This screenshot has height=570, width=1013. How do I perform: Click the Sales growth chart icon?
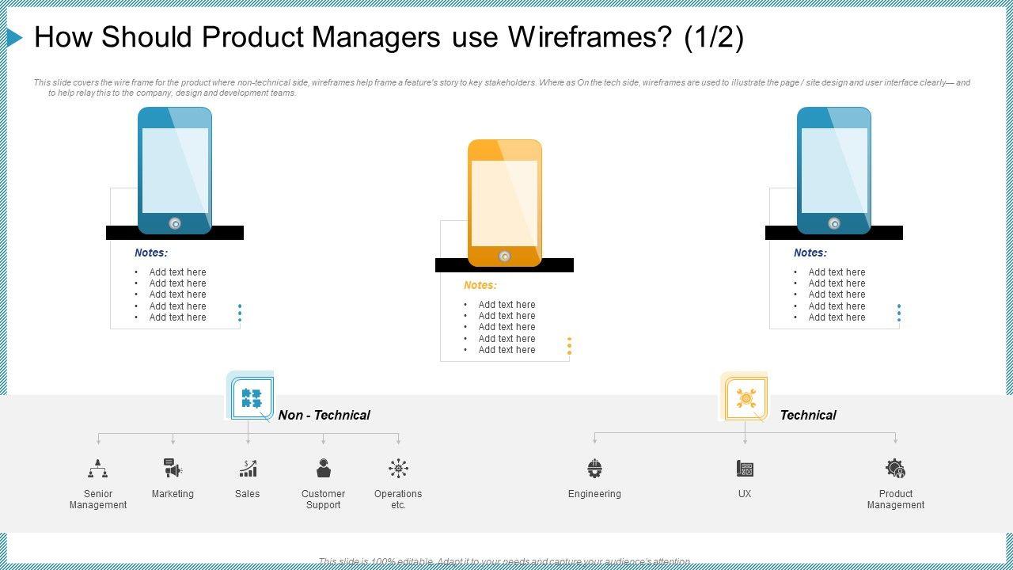pyautogui.click(x=248, y=469)
